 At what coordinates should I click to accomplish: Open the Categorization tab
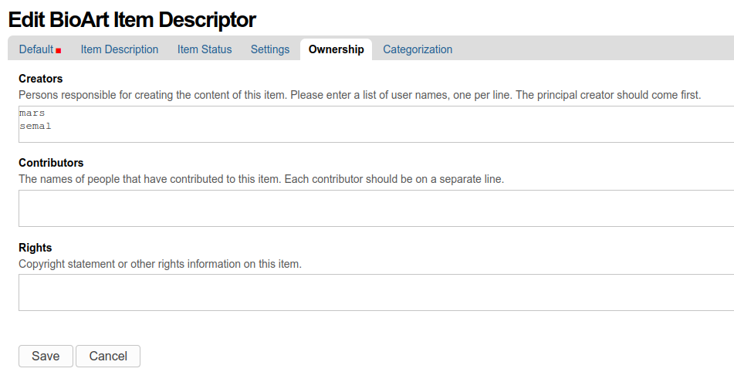point(418,49)
